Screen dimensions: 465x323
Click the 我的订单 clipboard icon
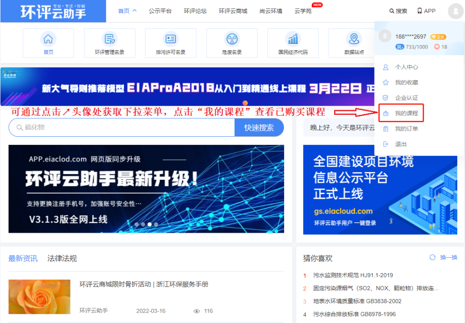click(385, 129)
